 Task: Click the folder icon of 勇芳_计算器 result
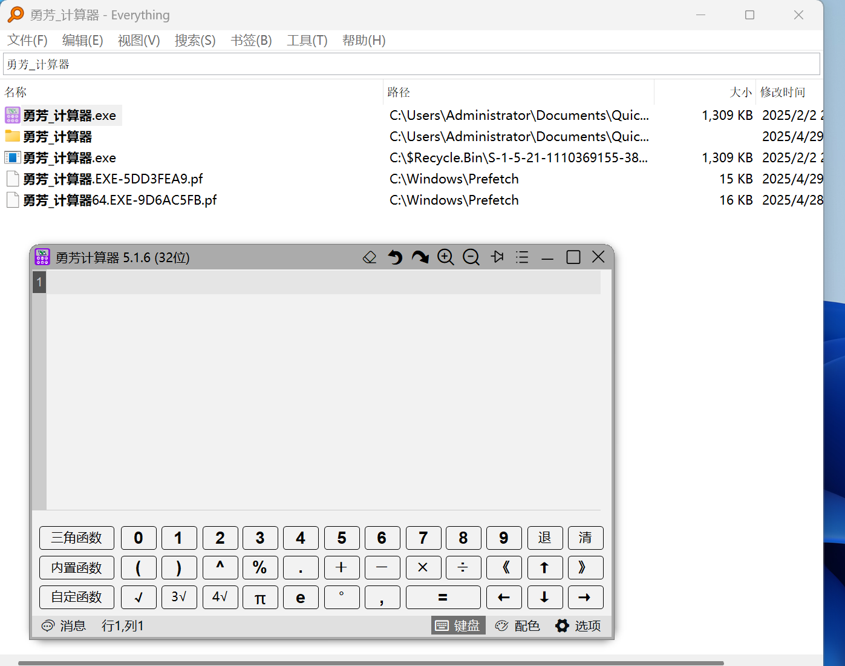click(x=13, y=136)
